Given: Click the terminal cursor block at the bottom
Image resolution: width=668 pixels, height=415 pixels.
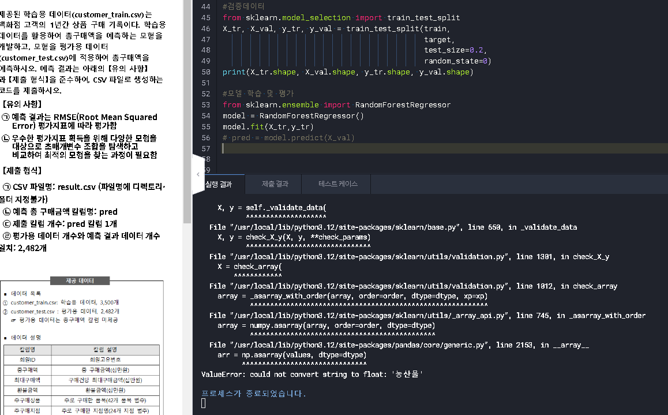Looking at the screenshot, I should point(203,403).
